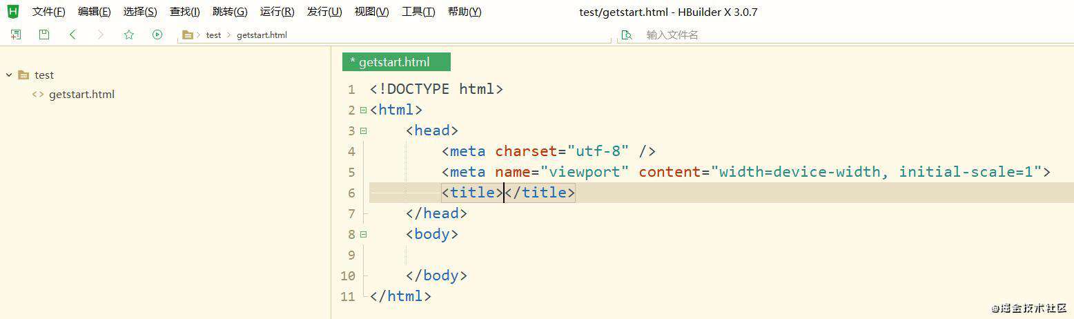Image resolution: width=1074 pixels, height=319 pixels.
Task: Click the save file toolbar icon
Action: click(x=44, y=35)
